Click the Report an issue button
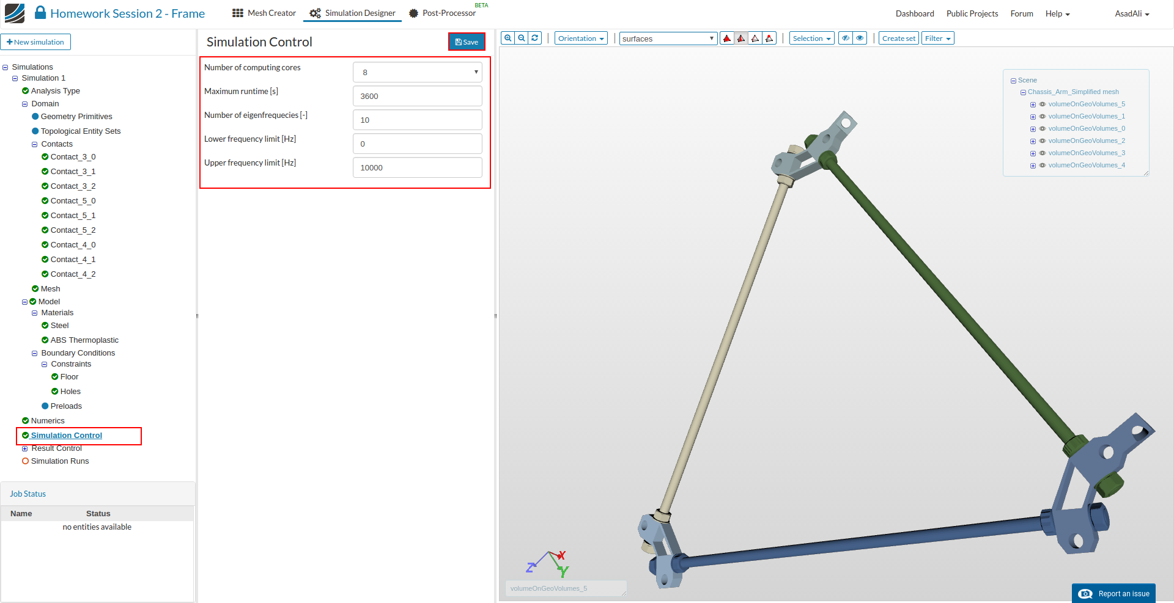Viewport: 1174px width, 603px height. click(x=1113, y=593)
